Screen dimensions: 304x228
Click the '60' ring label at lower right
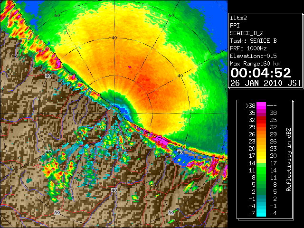tap(171, 212)
